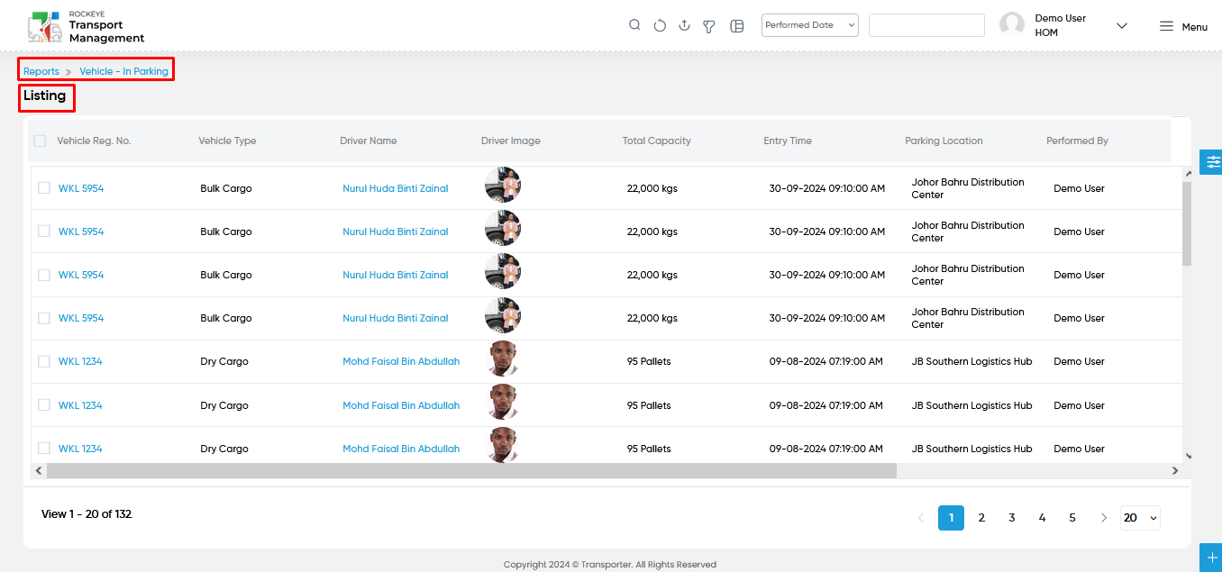Click the Listing heading
This screenshot has width=1222, height=572.
coord(45,95)
